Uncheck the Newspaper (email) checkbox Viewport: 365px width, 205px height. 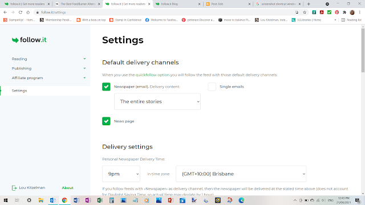pyautogui.click(x=106, y=87)
